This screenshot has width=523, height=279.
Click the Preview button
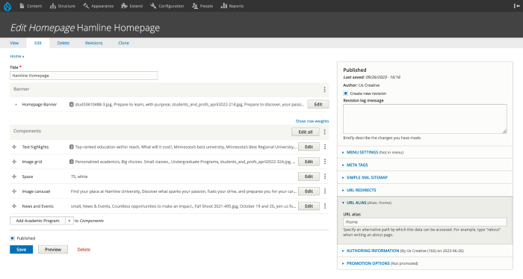tap(53, 250)
